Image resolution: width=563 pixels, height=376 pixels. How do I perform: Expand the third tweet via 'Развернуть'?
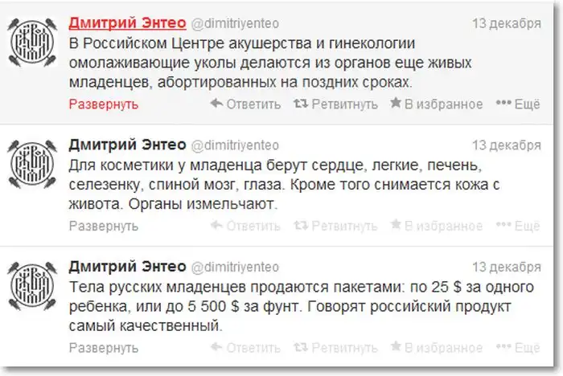[103, 348]
